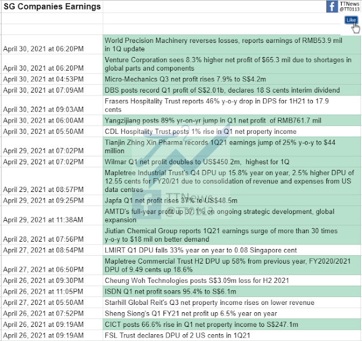362x341 pixels.
Task: Click the blue Like button
Action: click(x=351, y=20)
